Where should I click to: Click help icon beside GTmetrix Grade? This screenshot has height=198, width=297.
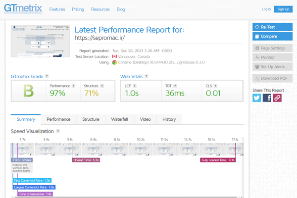tap(47, 77)
